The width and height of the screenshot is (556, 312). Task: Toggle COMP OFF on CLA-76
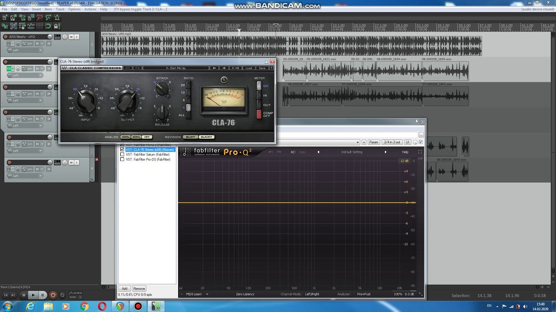[259, 114]
